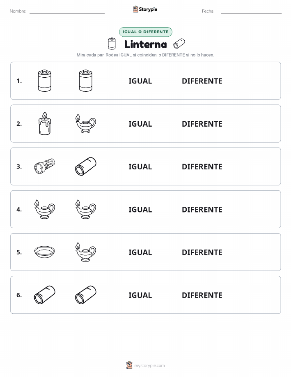Viewport: 291px width, 377px height.
Task: Select IGUAL in row 6
Action: (x=140, y=295)
